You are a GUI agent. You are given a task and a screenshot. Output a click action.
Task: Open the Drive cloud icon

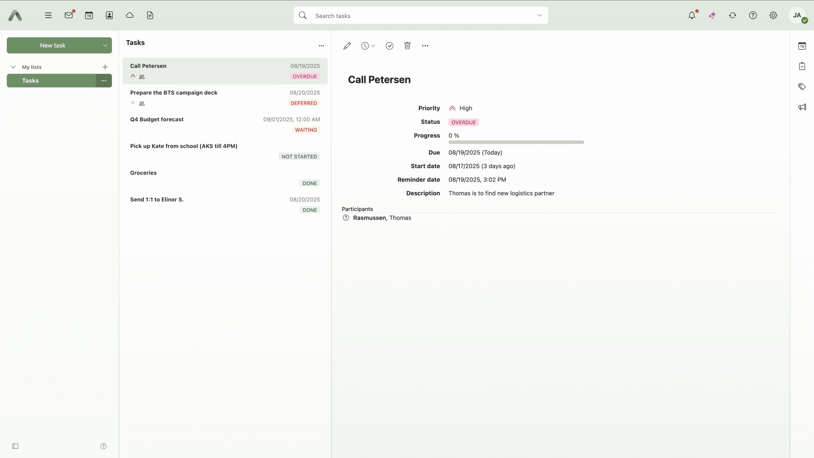130,15
